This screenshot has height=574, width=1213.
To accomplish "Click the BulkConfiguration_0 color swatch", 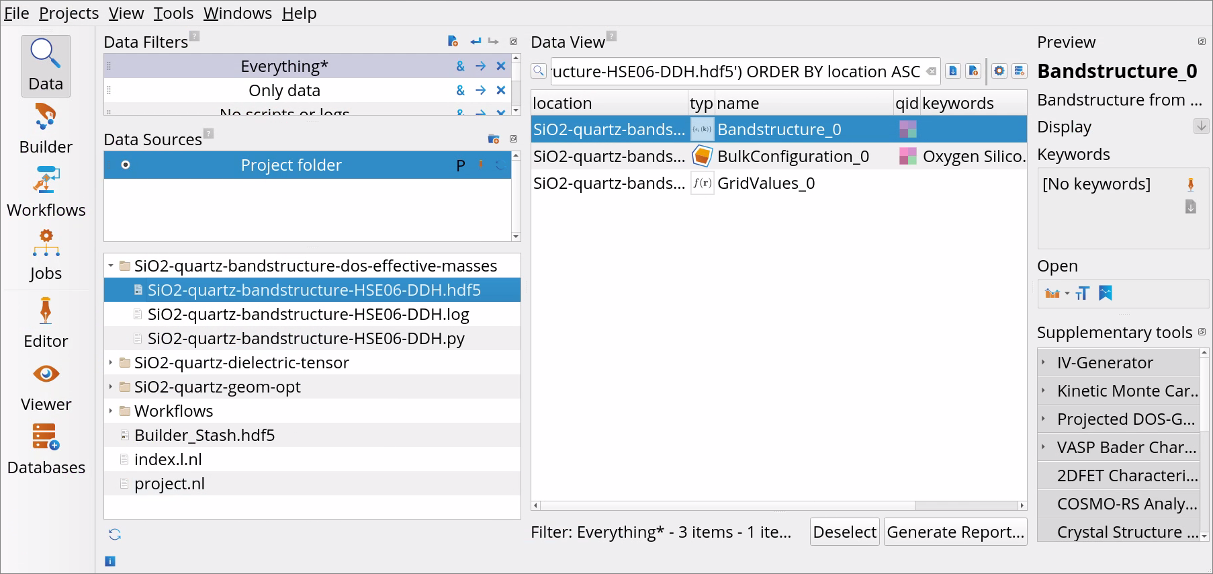I will [907, 156].
